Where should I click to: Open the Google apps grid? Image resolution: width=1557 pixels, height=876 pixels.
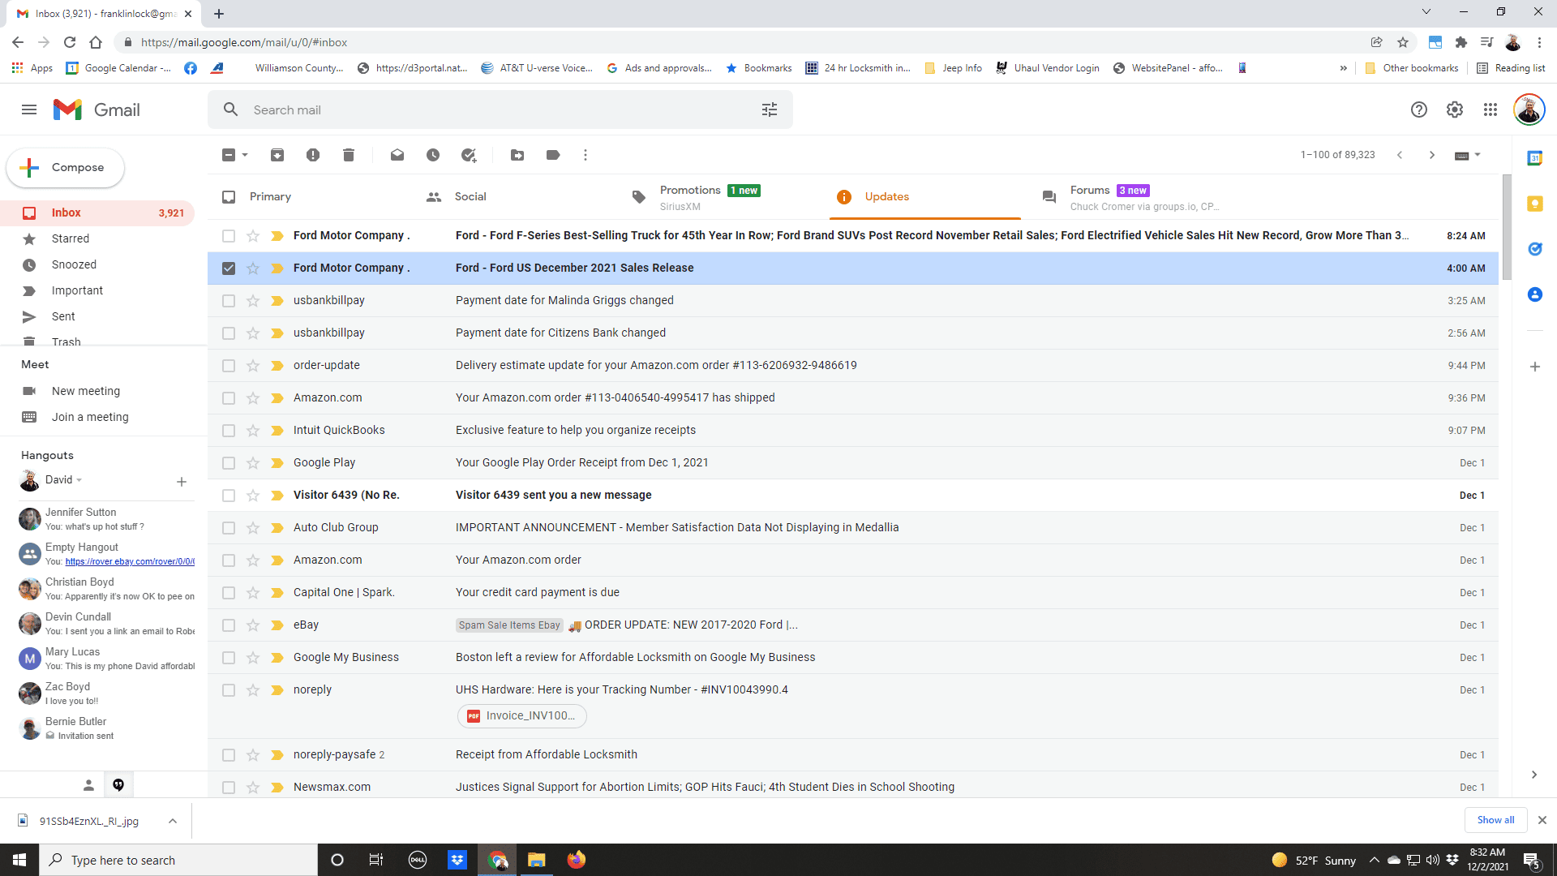click(x=1491, y=109)
